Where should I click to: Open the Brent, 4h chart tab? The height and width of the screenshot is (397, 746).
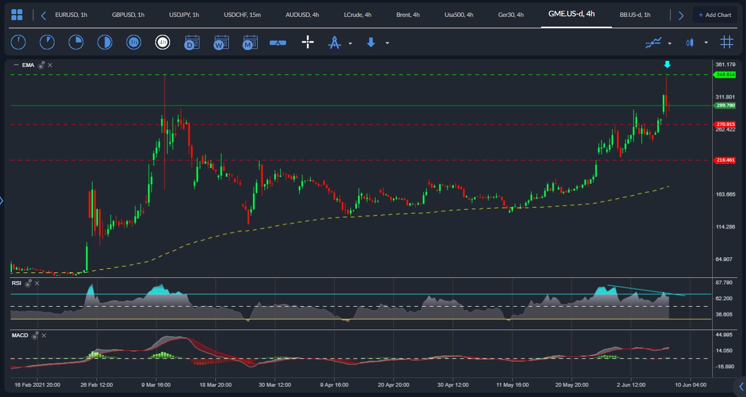(408, 15)
